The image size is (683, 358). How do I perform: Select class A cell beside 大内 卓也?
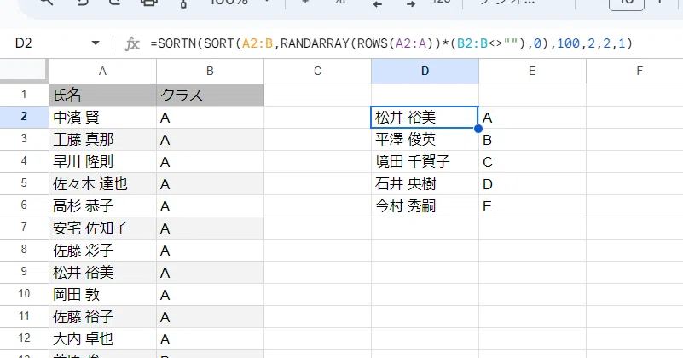pos(210,339)
